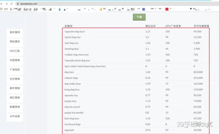
Task: Select keyword \pet rubber food dispensing chew toy\
Action: pos(85,66)
